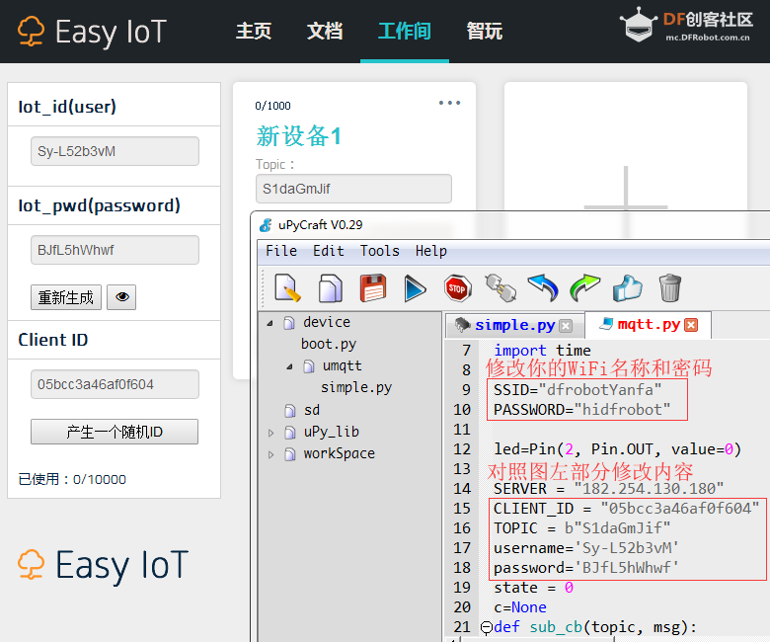
Task: Toggle password visibility with the eye button
Action: 121,297
